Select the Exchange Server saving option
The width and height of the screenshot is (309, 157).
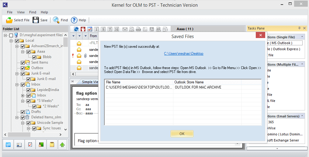tap(283, 140)
